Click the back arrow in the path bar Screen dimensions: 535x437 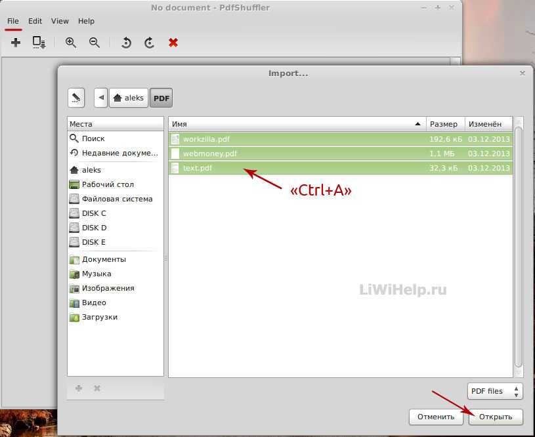tap(101, 98)
